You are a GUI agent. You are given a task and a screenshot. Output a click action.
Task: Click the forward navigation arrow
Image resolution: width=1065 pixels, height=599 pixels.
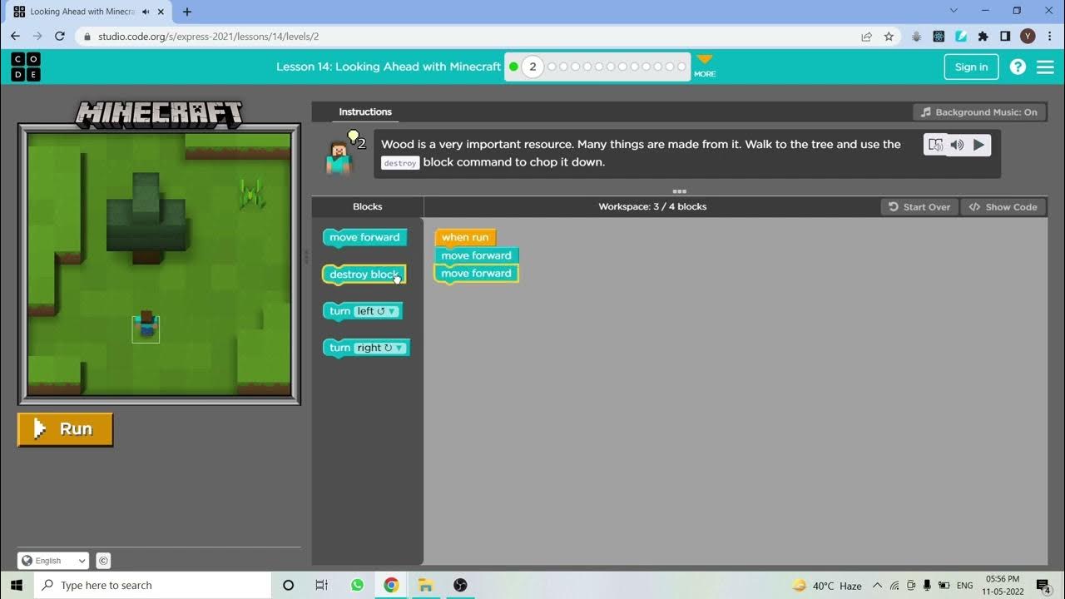(37, 37)
